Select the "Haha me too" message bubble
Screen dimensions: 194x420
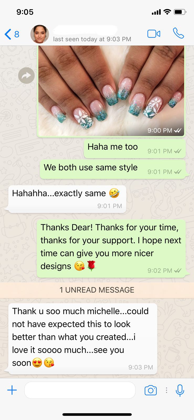[x=135, y=149]
